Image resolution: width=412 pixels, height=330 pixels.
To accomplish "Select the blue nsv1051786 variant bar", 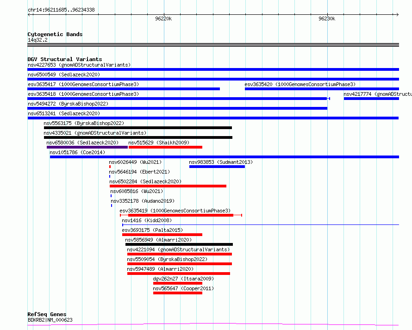I will 225,157.
